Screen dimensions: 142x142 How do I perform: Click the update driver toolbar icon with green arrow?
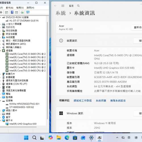(22, 12)
